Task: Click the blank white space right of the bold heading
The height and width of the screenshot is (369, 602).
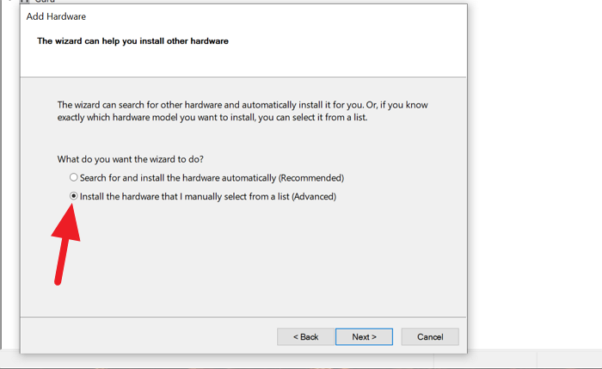Action: (361, 41)
